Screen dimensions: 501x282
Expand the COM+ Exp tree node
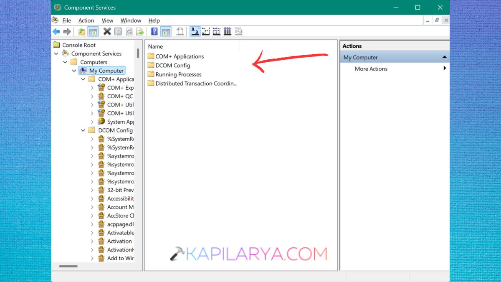pos(92,88)
